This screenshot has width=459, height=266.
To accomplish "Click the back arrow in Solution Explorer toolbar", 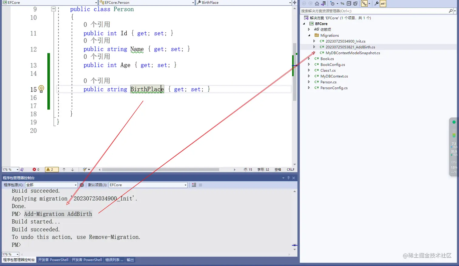I will [x=304, y=4].
